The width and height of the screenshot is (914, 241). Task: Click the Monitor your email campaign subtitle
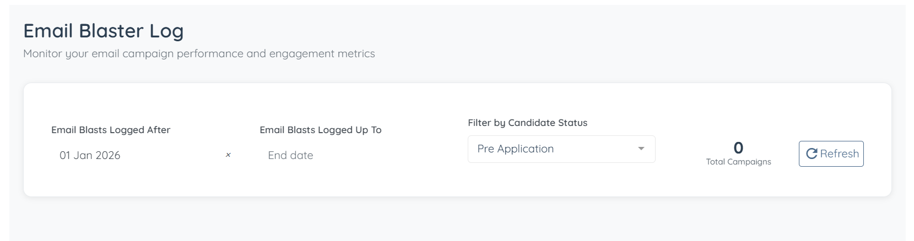point(199,53)
